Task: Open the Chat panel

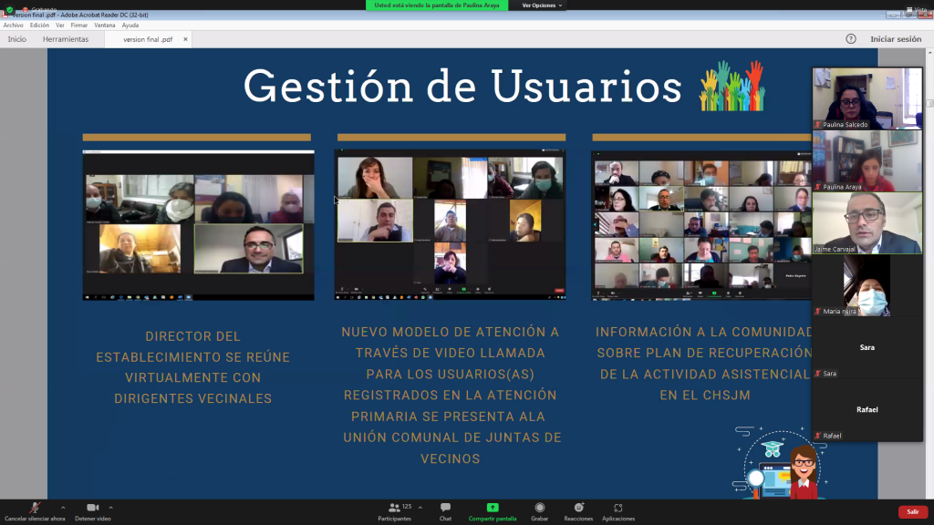Action: pyautogui.click(x=445, y=509)
